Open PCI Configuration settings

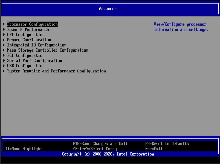[26, 55]
